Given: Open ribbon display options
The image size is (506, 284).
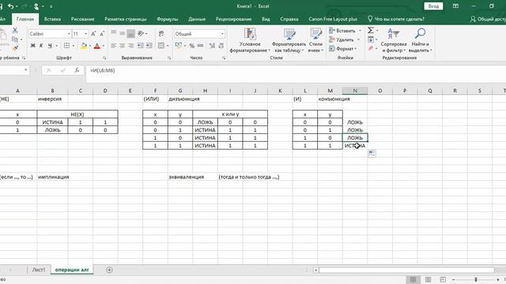Looking at the screenshot, I should pyautogui.click(x=455, y=6).
